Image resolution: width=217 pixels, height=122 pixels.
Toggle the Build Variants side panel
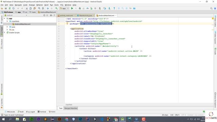point(2,89)
